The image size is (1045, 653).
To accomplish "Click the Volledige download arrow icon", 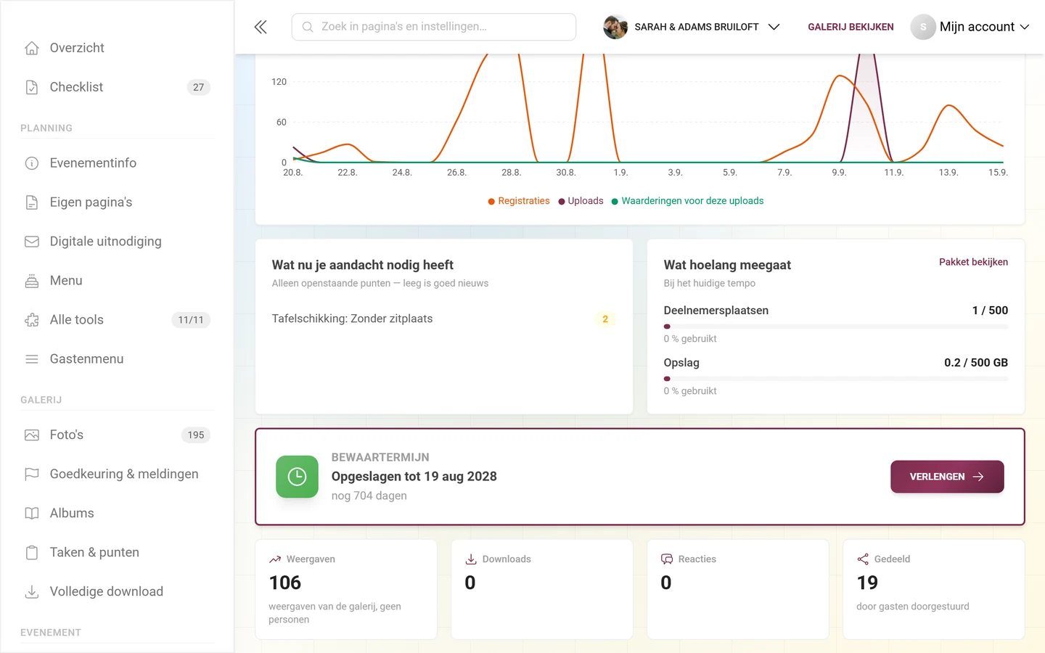I will [32, 592].
